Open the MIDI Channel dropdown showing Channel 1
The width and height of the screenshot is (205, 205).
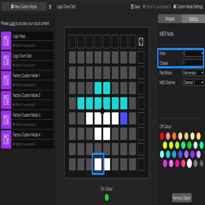tap(193, 82)
